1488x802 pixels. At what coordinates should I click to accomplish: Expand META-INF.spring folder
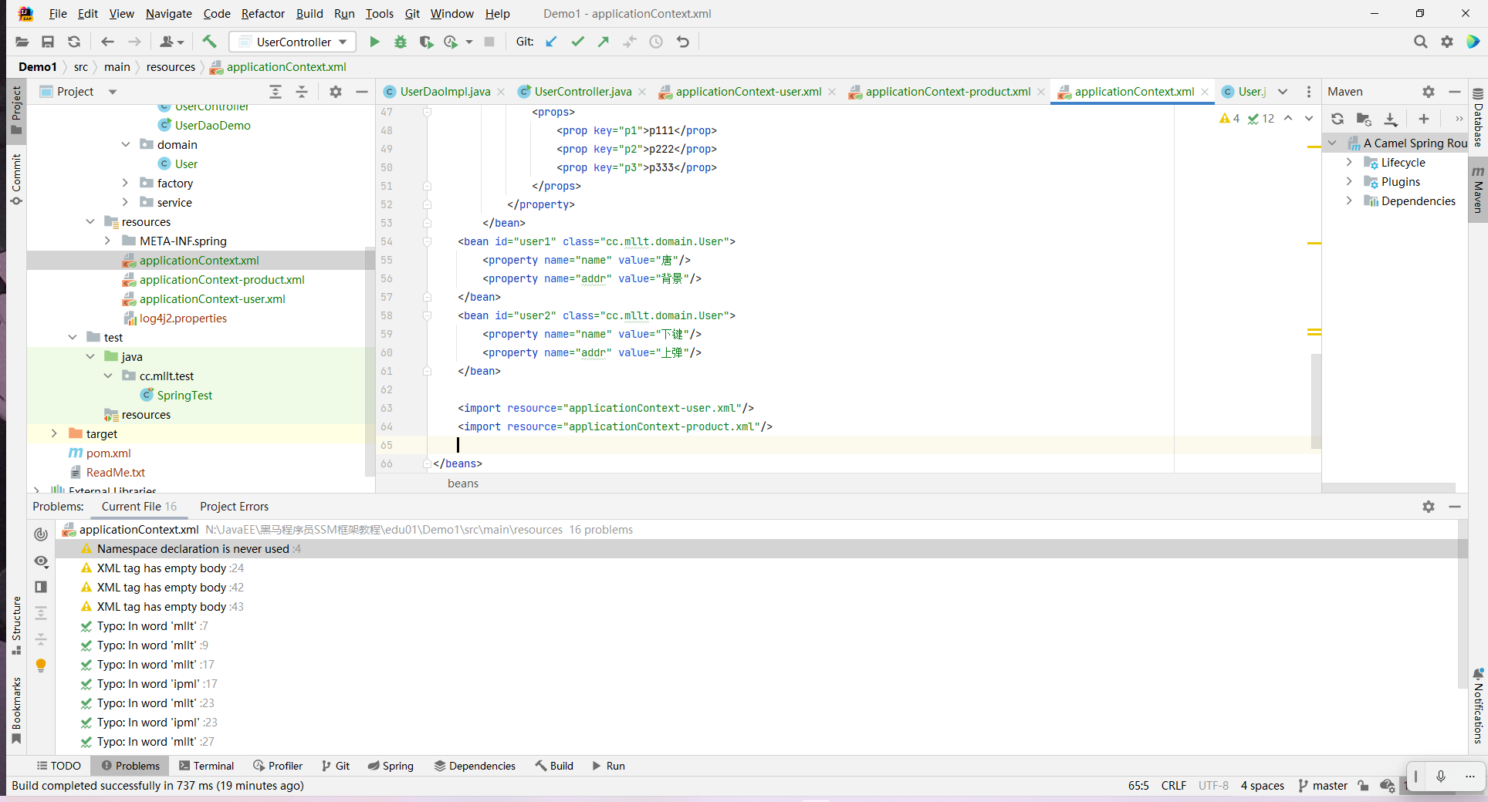click(x=107, y=241)
